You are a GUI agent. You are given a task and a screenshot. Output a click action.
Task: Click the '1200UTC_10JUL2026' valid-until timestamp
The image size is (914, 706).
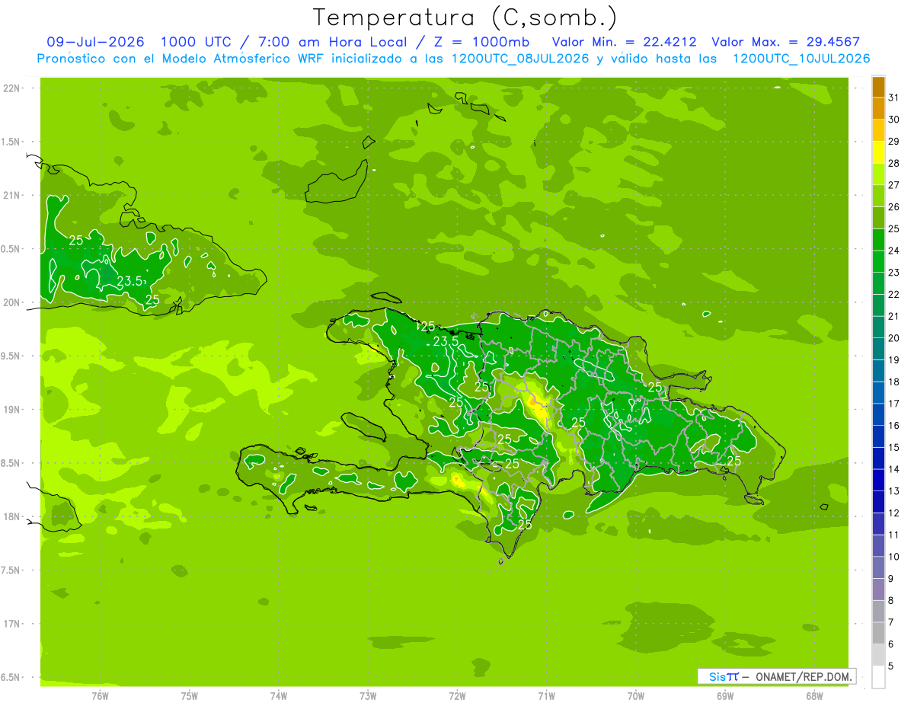[801, 59]
